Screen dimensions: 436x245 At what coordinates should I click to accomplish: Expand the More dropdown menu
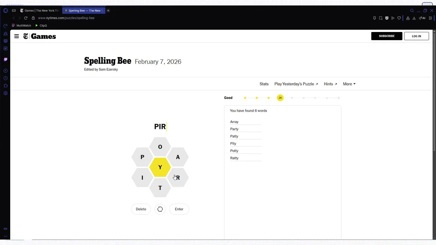click(349, 84)
